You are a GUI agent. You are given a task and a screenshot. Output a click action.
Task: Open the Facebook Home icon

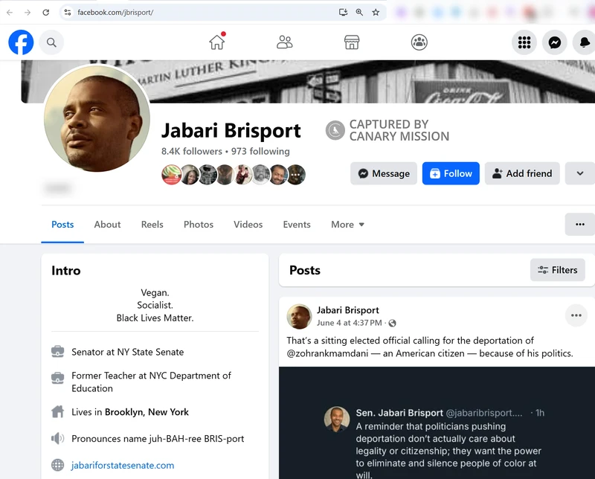click(216, 42)
